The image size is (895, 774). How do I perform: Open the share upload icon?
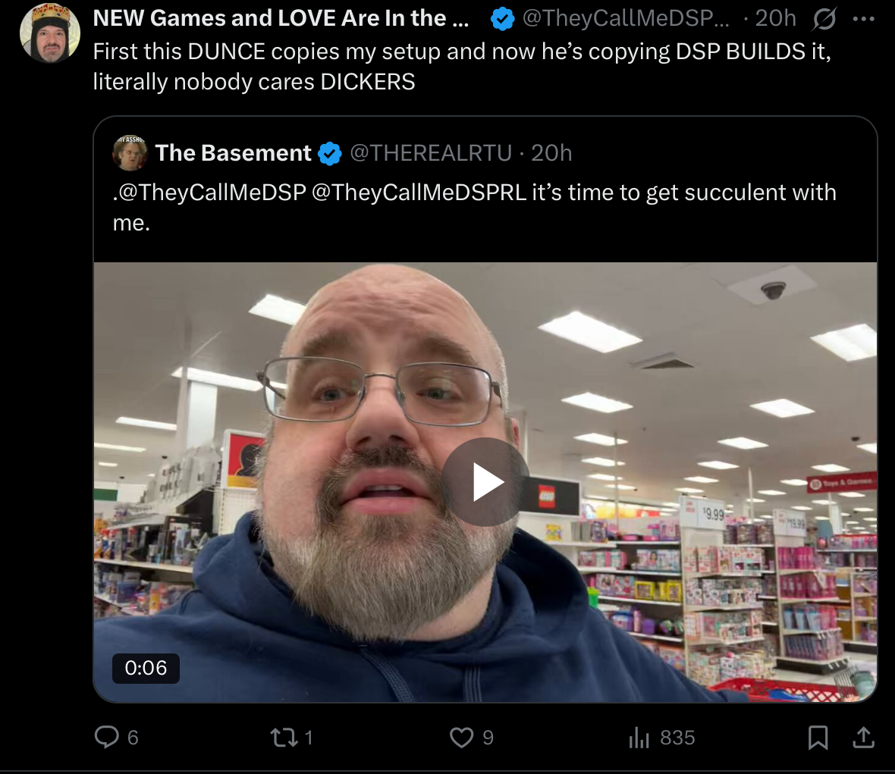(x=864, y=738)
